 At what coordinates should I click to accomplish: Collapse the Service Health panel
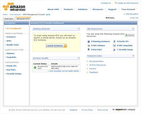coord(79,58)
